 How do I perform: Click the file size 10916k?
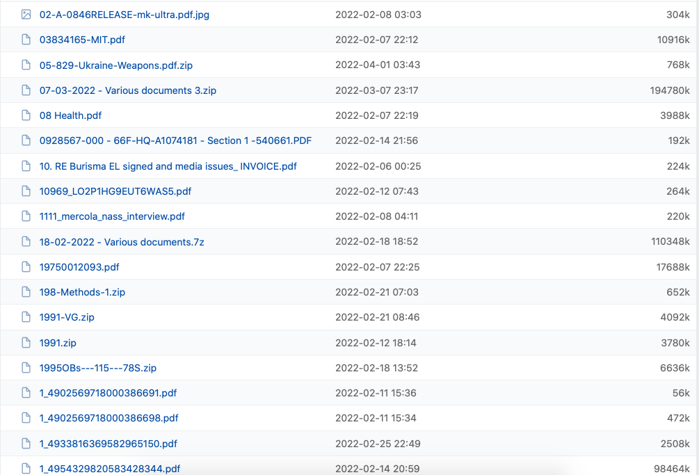click(x=673, y=40)
